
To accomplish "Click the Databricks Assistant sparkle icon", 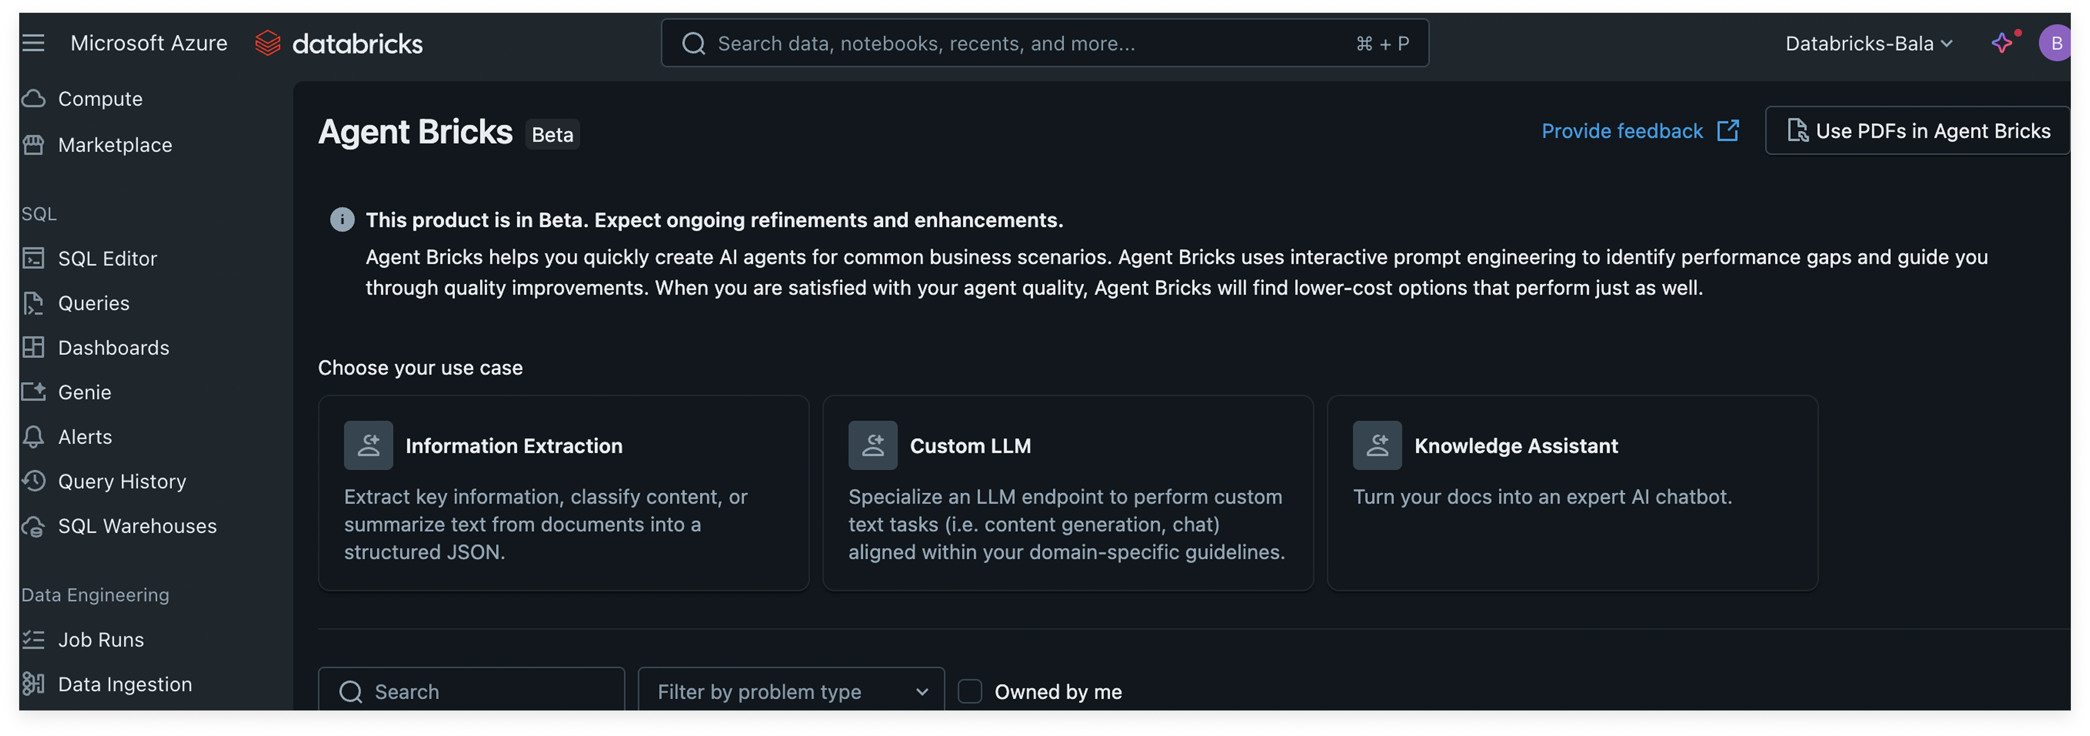I will (2002, 43).
